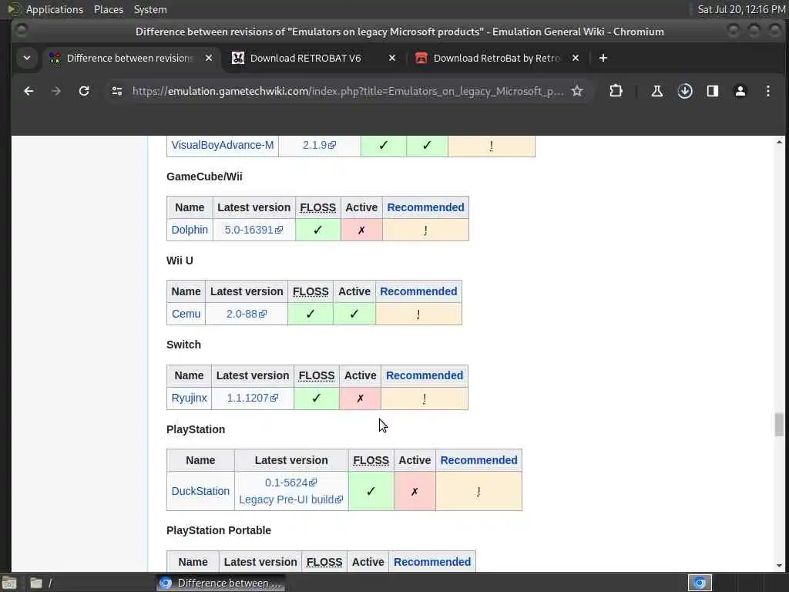789x592 pixels.
Task: Toggle the browser side panel icon
Action: coord(713,91)
